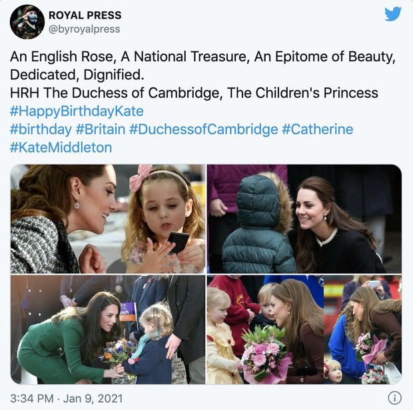Open the ROYAL PRESS display name

click(x=85, y=15)
